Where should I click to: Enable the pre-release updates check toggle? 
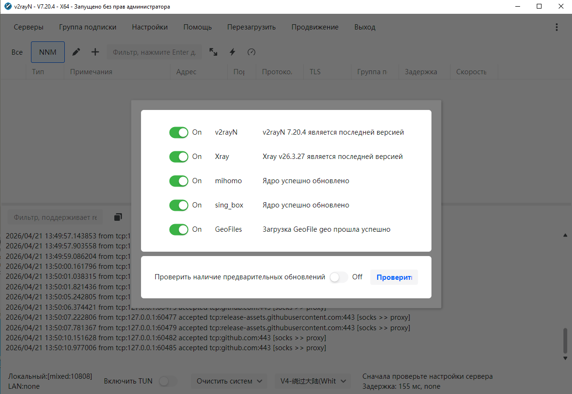click(339, 277)
